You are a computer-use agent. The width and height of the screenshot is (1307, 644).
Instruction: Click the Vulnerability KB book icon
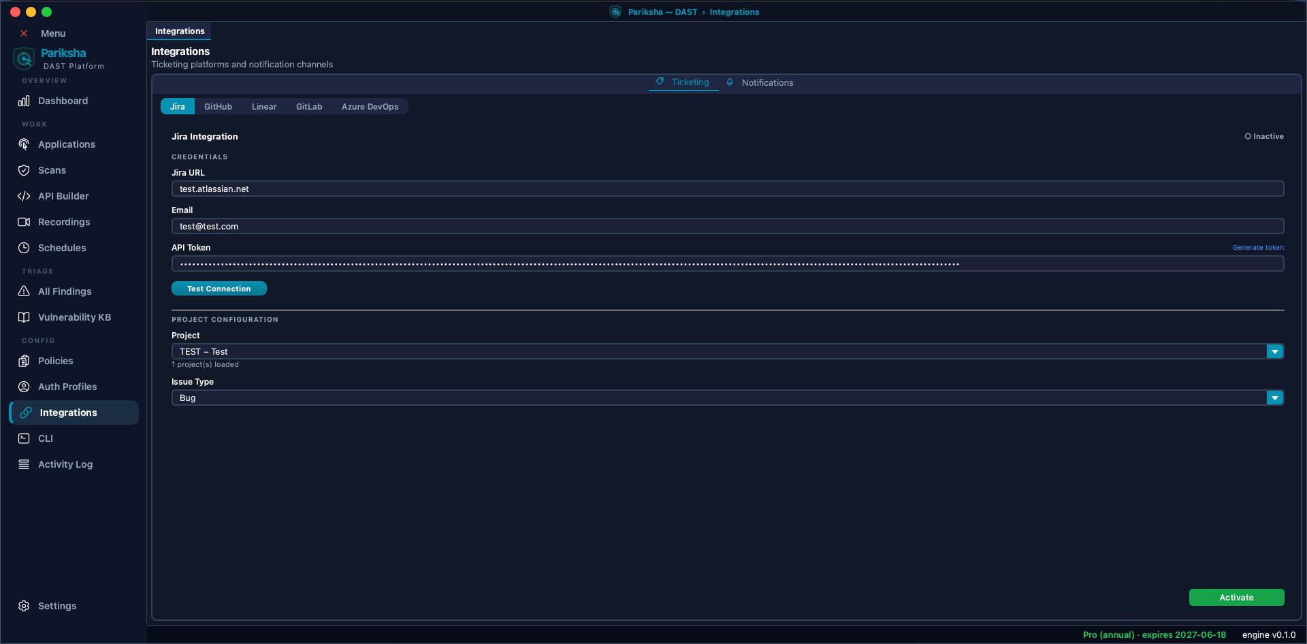point(24,317)
